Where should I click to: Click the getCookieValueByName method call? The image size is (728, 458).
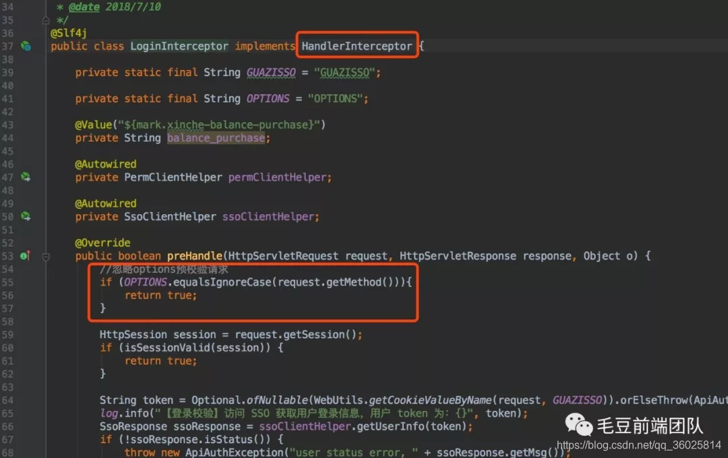430,400
